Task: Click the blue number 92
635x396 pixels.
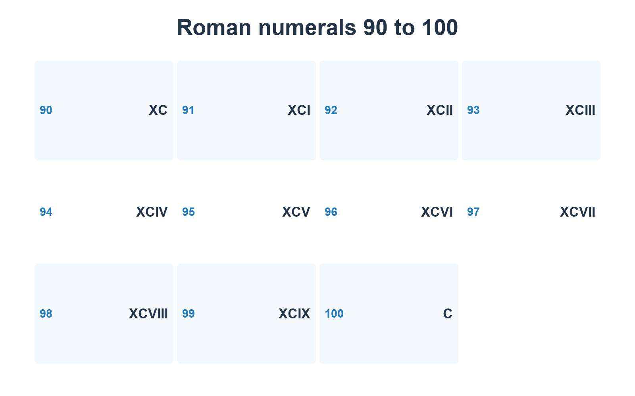Action: click(x=331, y=110)
